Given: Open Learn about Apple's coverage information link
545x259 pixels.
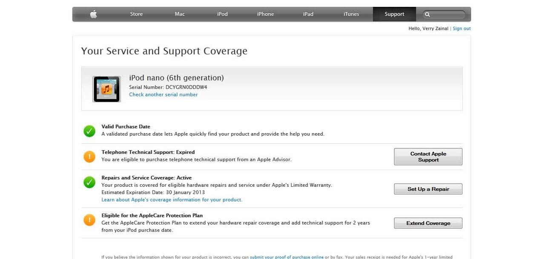Looking at the screenshot, I should point(172,199).
